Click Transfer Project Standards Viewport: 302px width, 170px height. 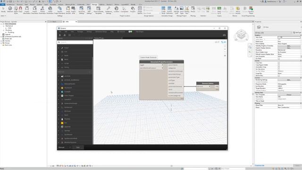click(x=60, y=10)
